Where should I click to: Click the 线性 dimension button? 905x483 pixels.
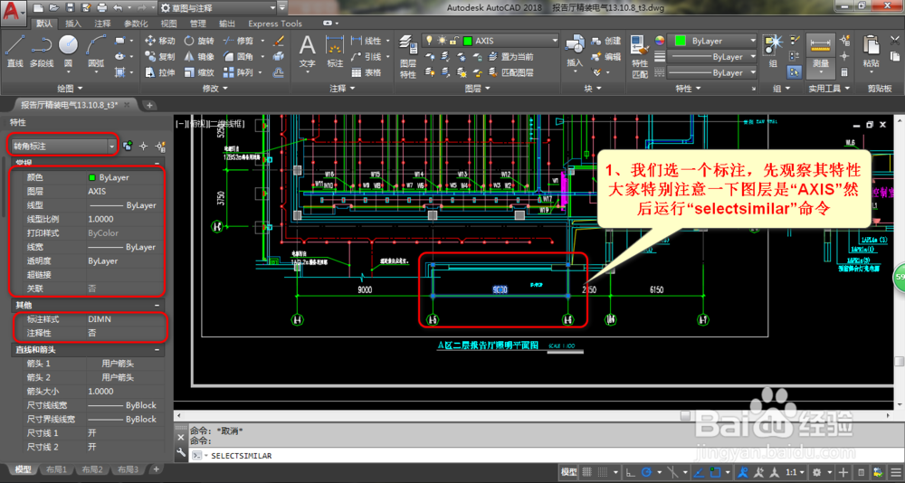(x=367, y=41)
